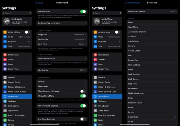This screenshot has height=126, width=180.
Task: Tap Focus moon icon in AssistiveTouch screen sidebar
Action: point(5,64)
